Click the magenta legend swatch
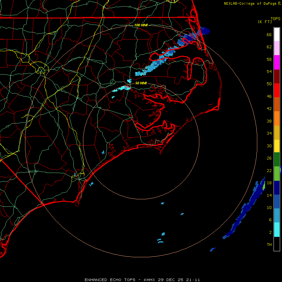This screenshot has width=282, height=282. pyautogui.click(x=277, y=62)
